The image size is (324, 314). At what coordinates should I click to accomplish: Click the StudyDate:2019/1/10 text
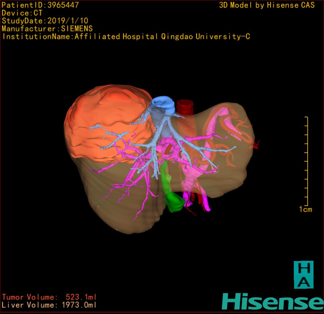tap(45, 21)
